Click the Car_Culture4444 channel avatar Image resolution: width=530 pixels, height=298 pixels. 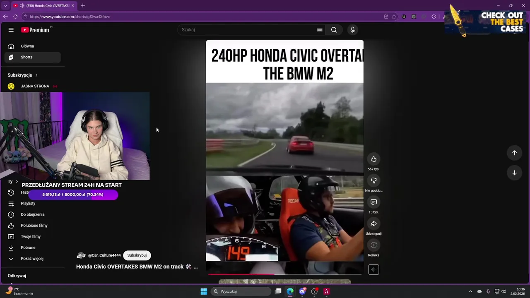(81, 255)
